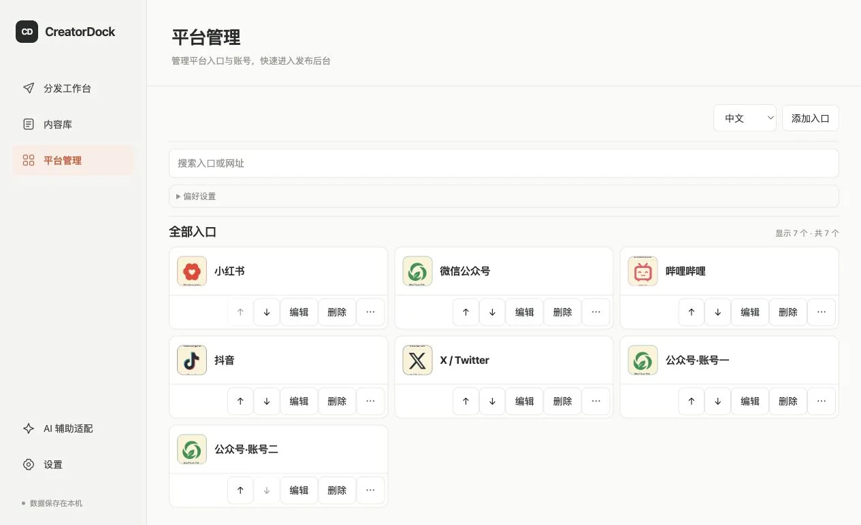Viewport: 861px width, 525px height.
Task: Edit the 抖音 entry
Action: coord(299,401)
